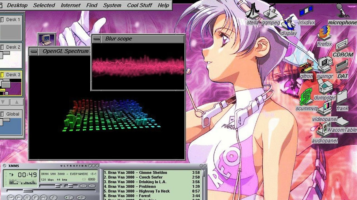Select the minimized computer icon beside Desk 1
Screen dimensions: 357x200
[x=46, y=39]
